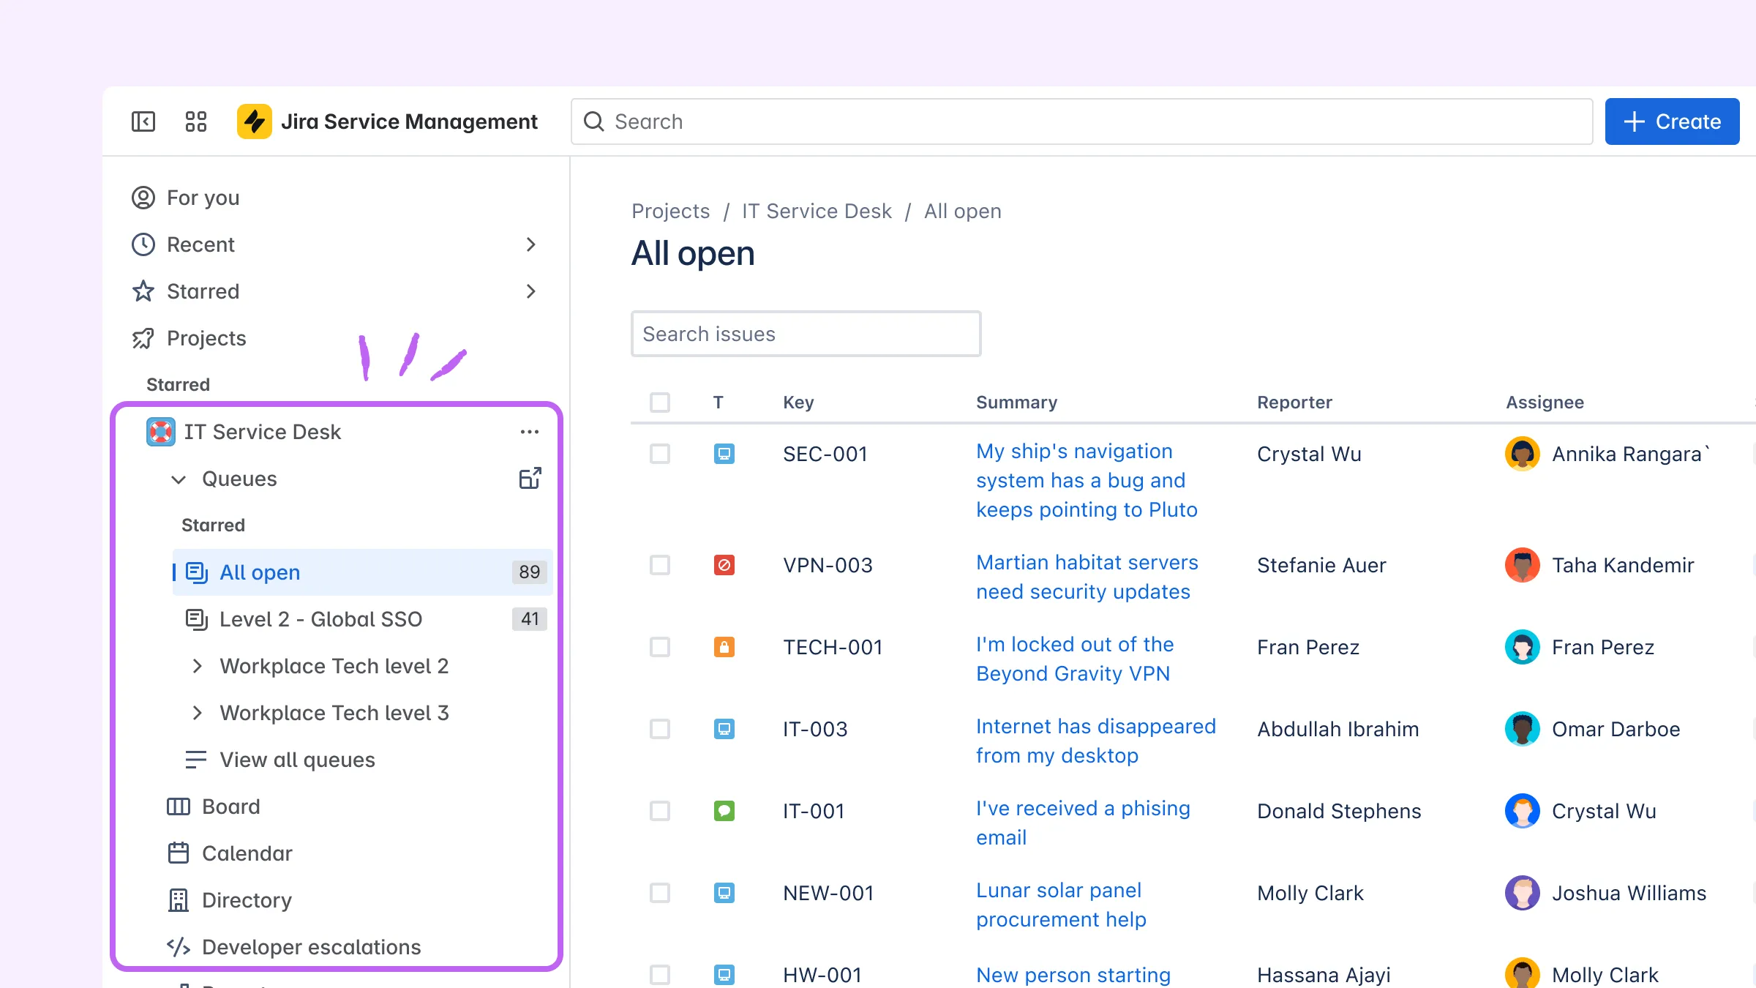Open the app switcher grid

[x=195, y=121]
